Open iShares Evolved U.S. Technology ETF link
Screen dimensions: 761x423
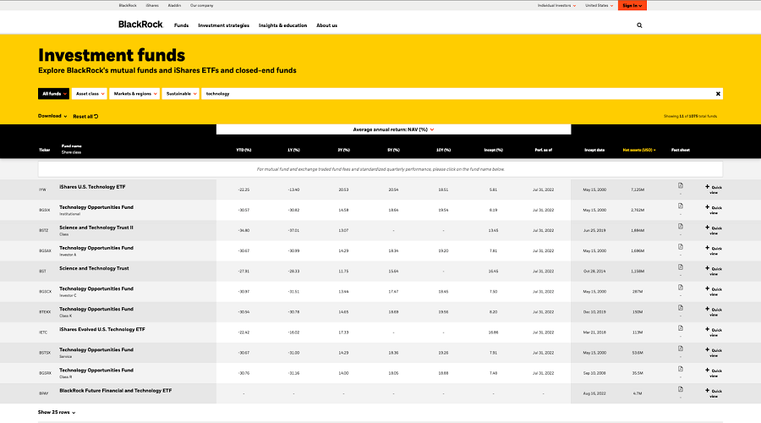(x=102, y=329)
